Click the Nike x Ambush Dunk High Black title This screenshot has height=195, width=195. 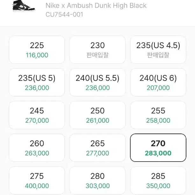point(96,5)
